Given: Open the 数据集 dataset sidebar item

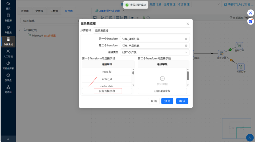Looking at the screenshot, I should coord(8,30).
